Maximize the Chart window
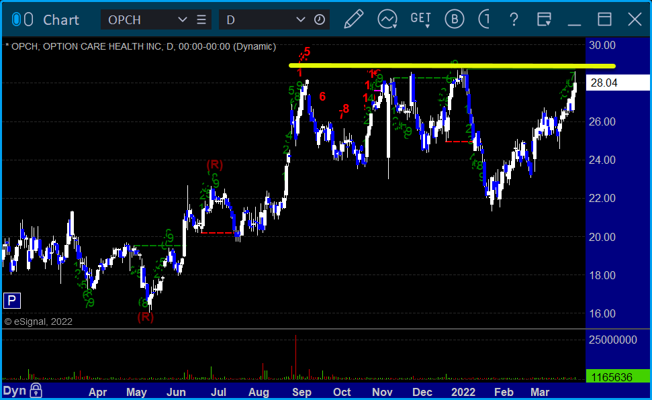This screenshot has width=652, height=400. [604, 19]
